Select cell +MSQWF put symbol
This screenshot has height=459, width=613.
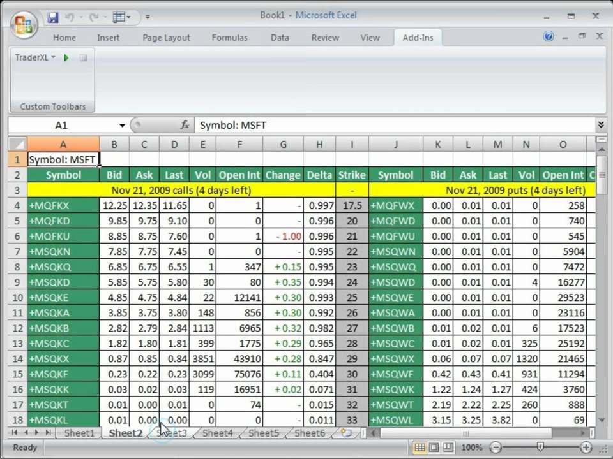tap(396, 374)
